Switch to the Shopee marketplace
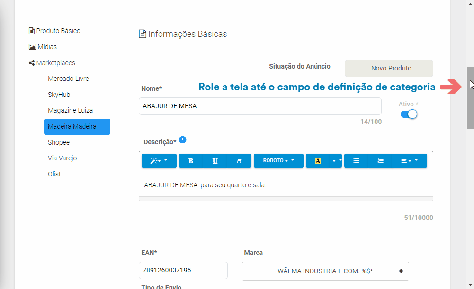This screenshot has height=289, width=474. [x=59, y=142]
